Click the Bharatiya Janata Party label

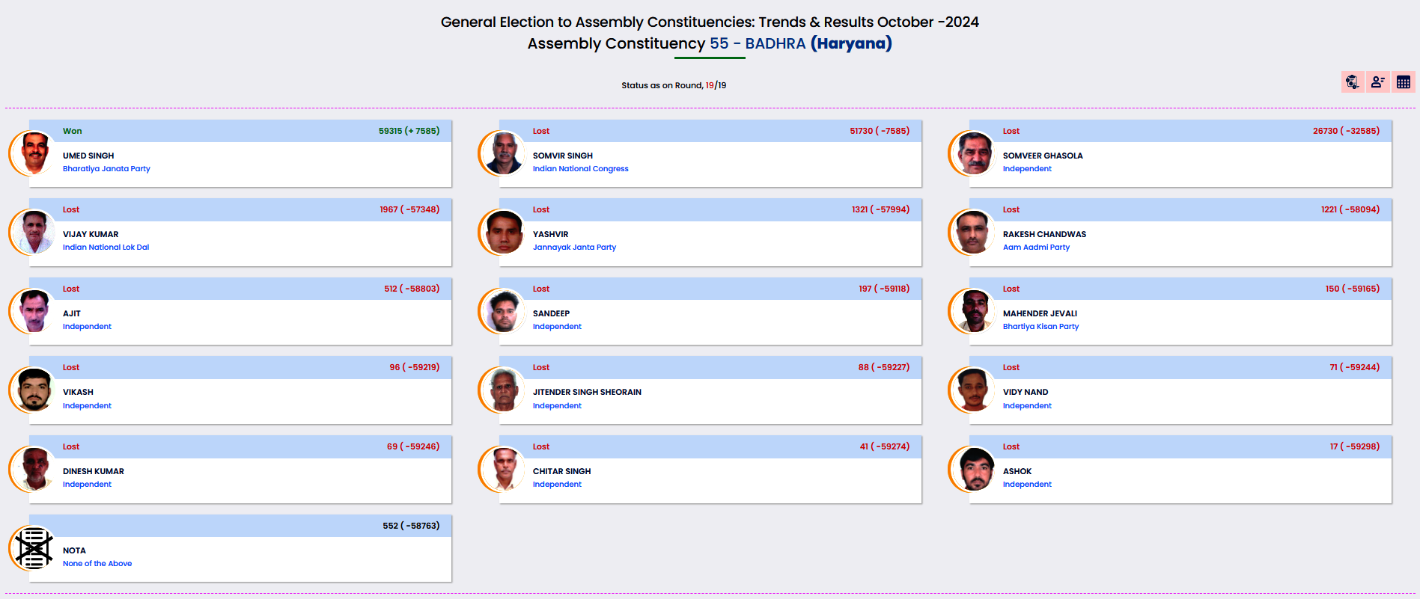106,169
